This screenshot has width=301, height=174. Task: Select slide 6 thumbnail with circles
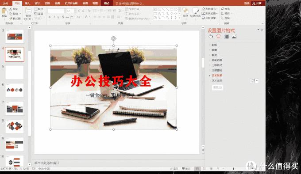(15, 90)
